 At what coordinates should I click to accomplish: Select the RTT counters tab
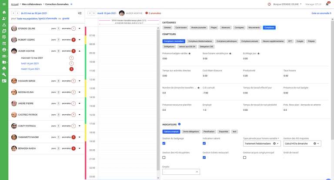[290, 41]
